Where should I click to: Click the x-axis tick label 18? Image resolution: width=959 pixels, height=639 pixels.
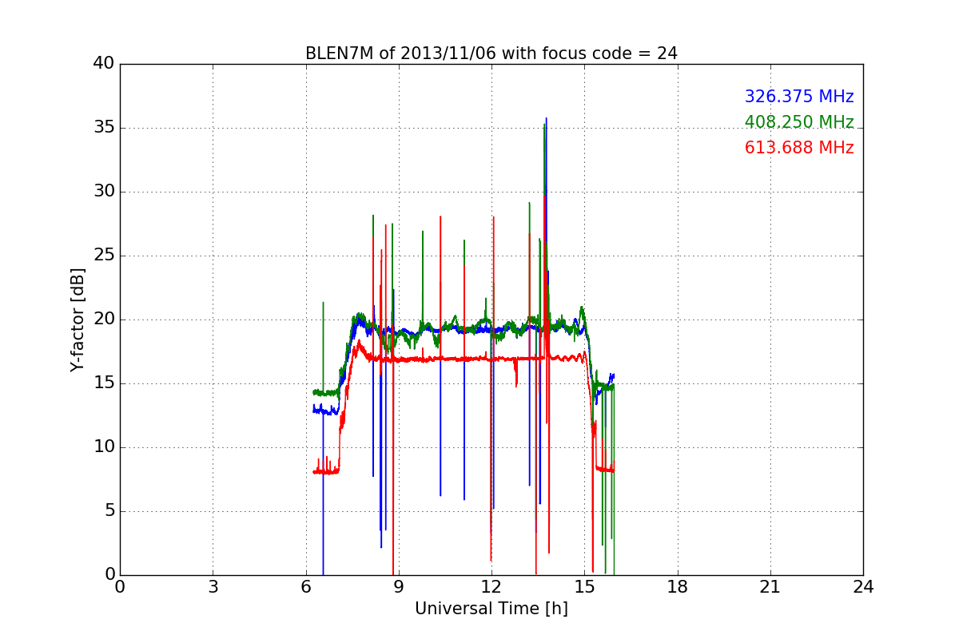click(x=678, y=587)
